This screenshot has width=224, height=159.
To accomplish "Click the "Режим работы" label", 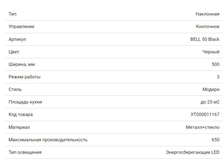I will click(x=25, y=77).
